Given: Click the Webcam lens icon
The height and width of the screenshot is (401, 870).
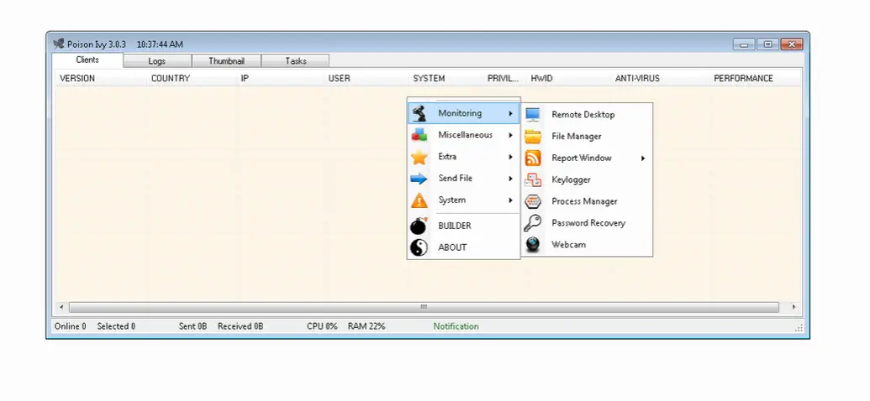Looking at the screenshot, I should tap(533, 244).
